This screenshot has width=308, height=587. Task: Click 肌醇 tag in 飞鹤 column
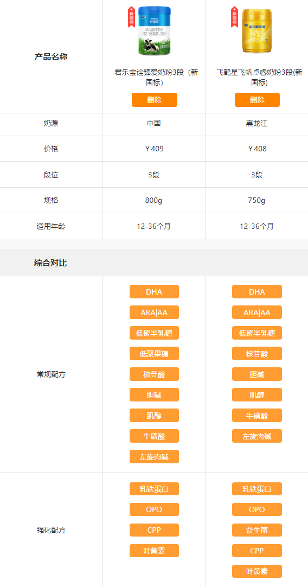click(x=256, y=394)
